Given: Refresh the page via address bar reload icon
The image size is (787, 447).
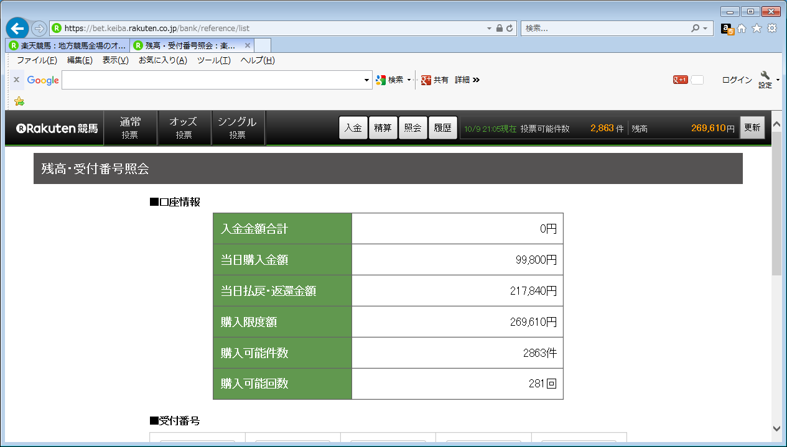Looking at the screenshot, I should (x=510, y=29).
